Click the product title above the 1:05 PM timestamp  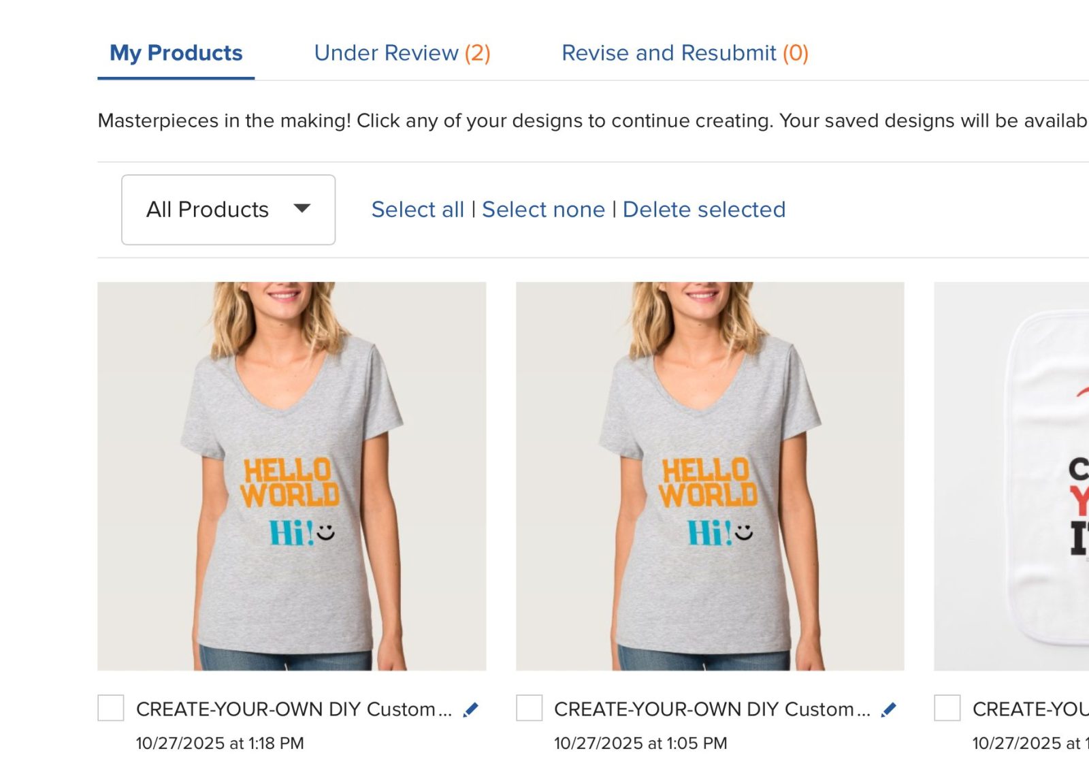(x=711, y=709)
